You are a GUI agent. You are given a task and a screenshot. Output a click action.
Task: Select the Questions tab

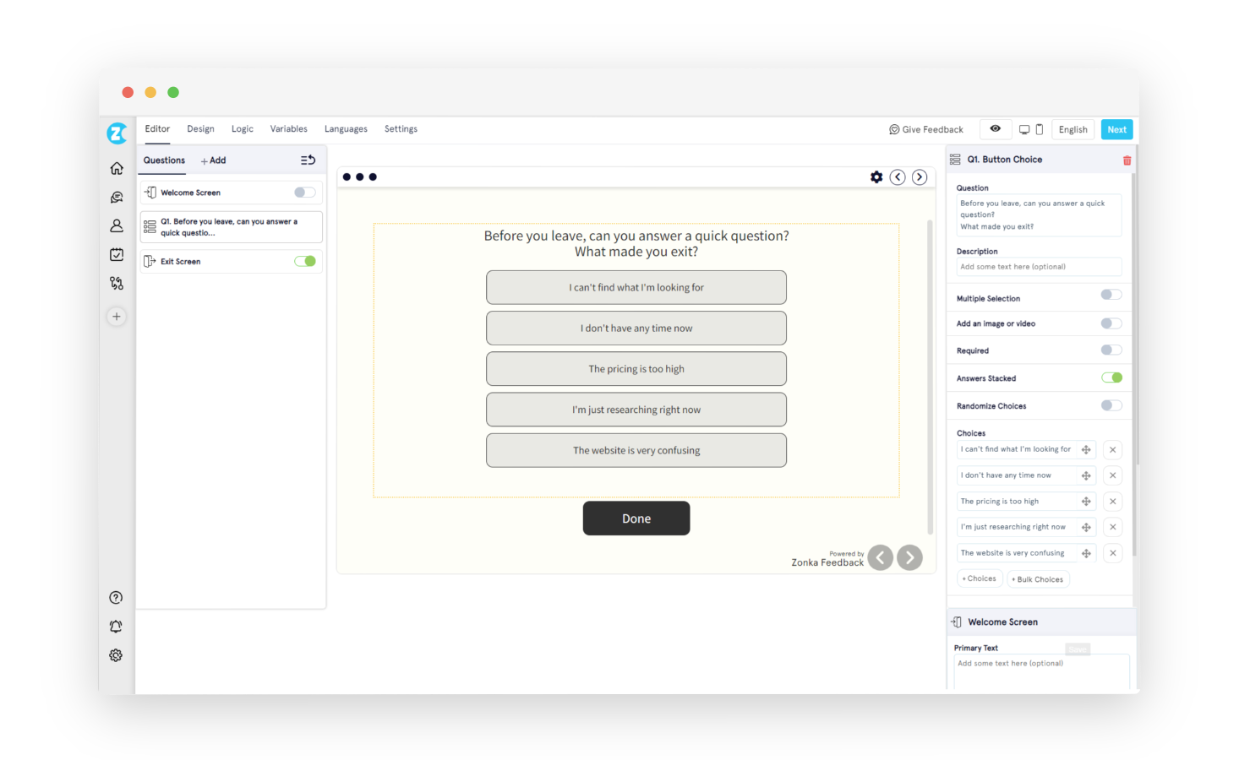coord(164,160)
